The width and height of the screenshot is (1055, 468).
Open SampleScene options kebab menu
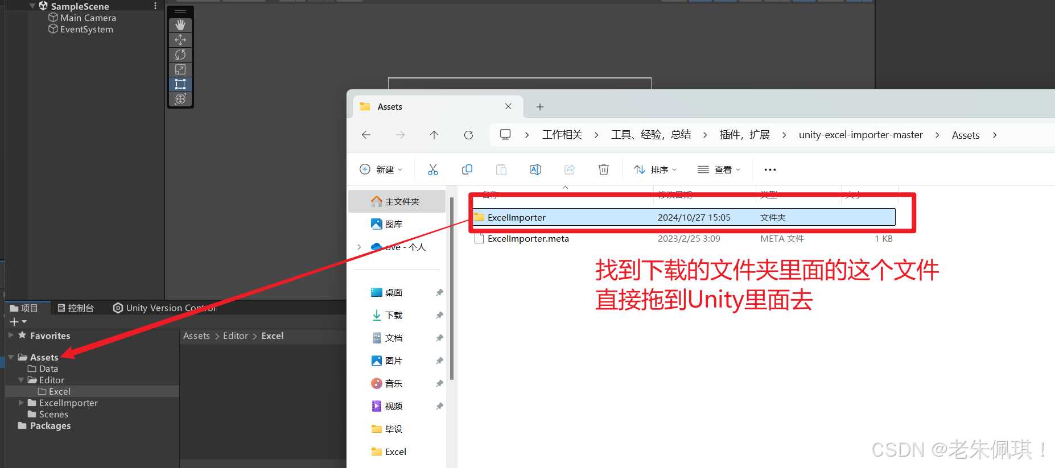point(155,6)
